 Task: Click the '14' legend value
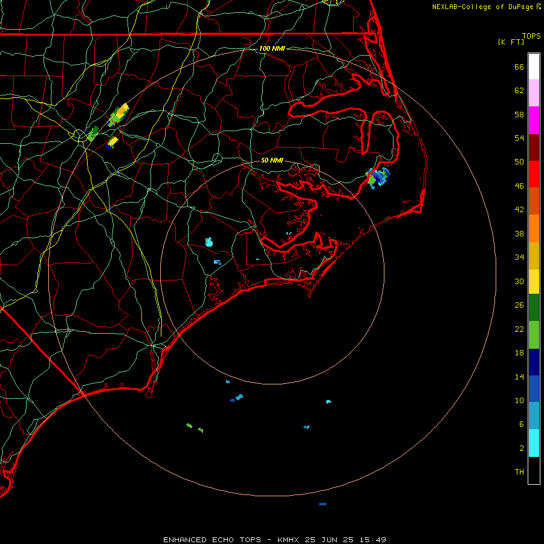coord(519,377)
